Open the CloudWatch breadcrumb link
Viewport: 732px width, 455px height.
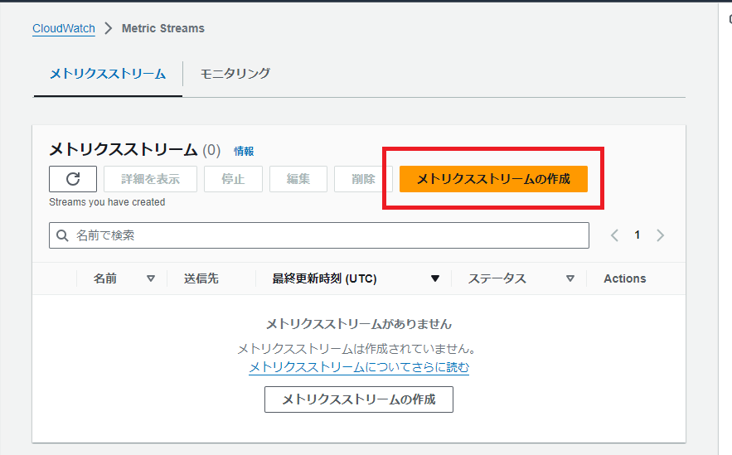tap(64, 28)
